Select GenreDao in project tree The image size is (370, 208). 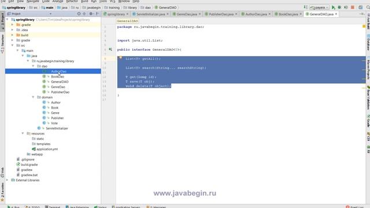click(x=58, y=87)
